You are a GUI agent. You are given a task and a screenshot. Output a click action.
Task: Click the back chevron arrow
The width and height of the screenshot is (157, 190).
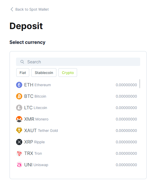click(12, 9)
